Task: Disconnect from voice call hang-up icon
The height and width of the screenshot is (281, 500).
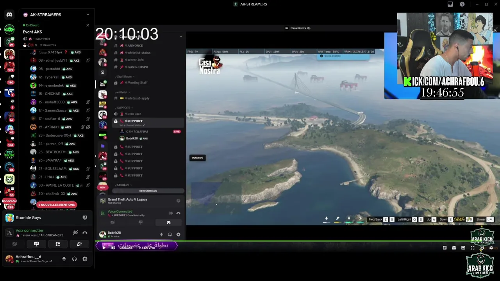Action: pyautogui.click(x=85, y=233)
